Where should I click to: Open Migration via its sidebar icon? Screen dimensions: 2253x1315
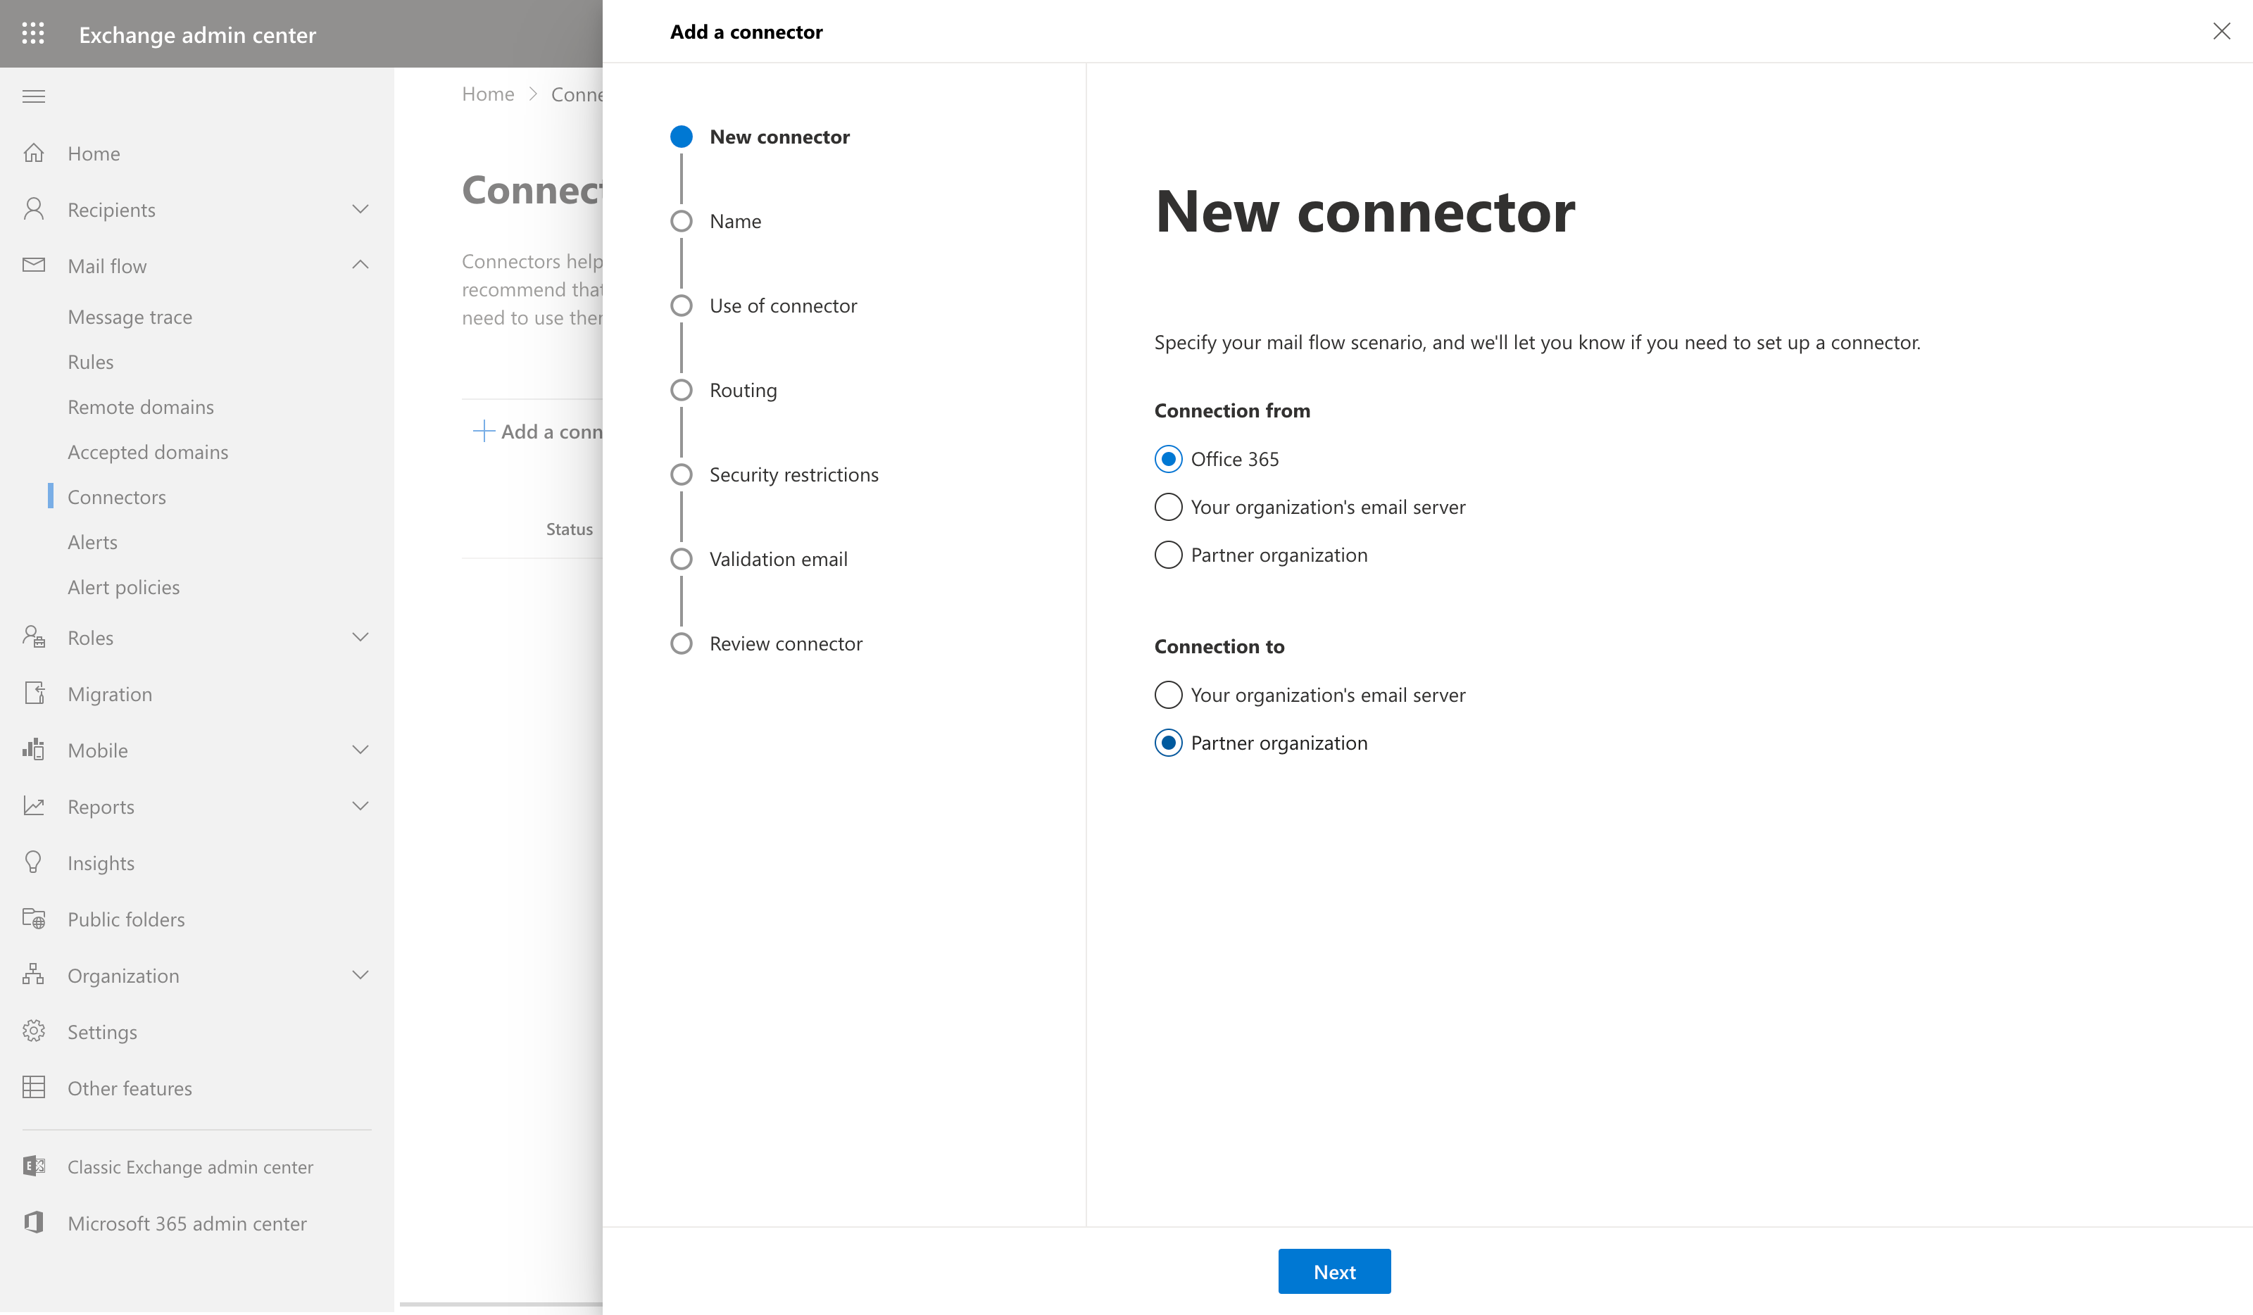[33, 693]
